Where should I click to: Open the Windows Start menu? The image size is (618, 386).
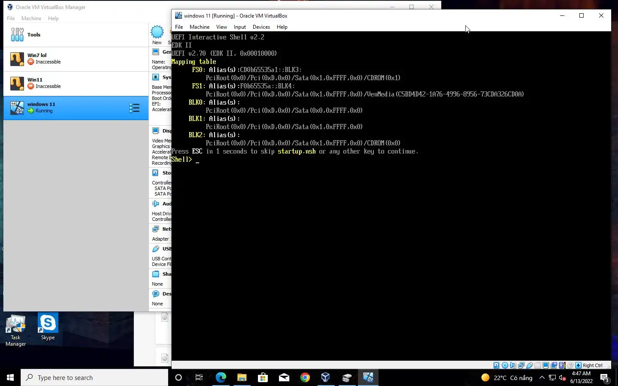coord(10,377)
